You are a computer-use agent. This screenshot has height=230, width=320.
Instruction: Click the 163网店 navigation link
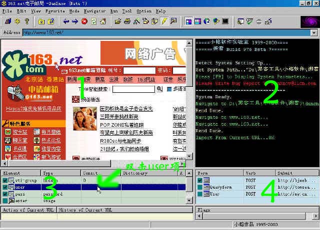tap(146, 79)
